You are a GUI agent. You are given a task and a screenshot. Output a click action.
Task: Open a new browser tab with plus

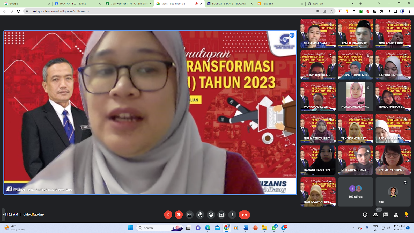pos(361,4)
